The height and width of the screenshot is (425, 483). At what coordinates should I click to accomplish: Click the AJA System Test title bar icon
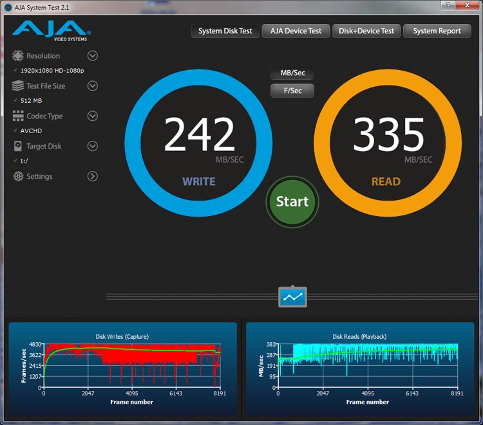point(8,7)
